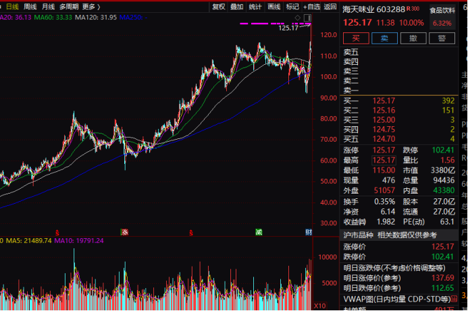The height and width of the screenshot is (311, 468).
Task: Add stock via +自选 button
Action: click(x=311, y=7)
